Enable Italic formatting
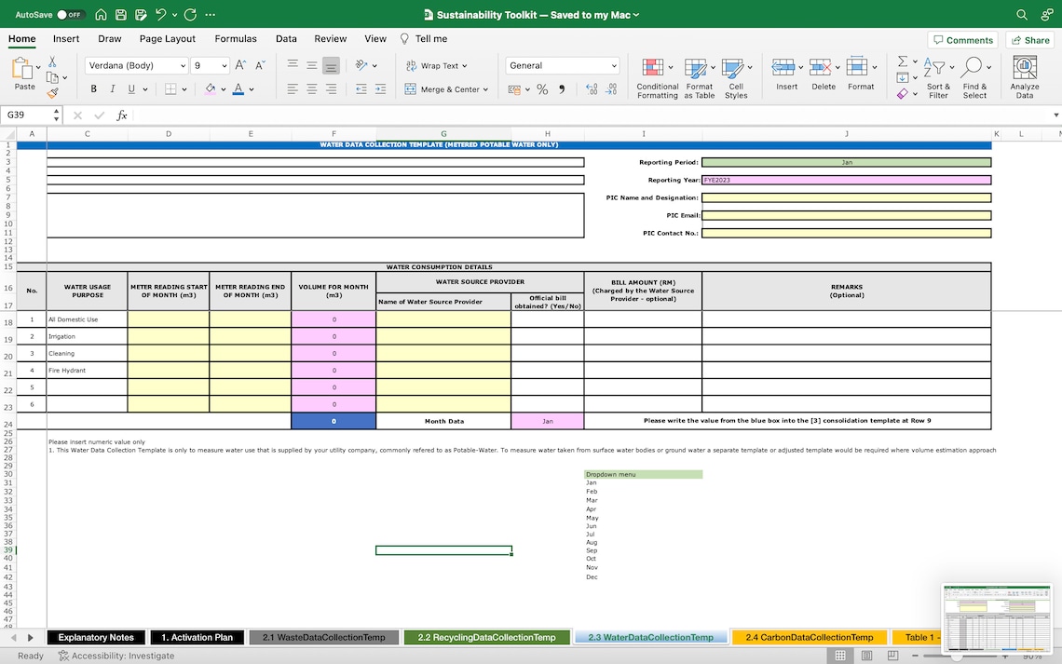The width and height of the screenshot is (1062, 664). (111, 88)
